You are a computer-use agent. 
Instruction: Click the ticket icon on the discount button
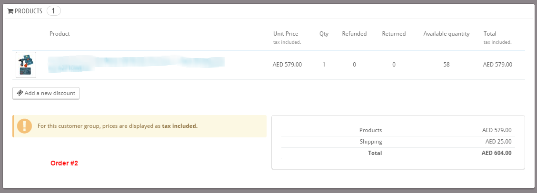point(20,93)
